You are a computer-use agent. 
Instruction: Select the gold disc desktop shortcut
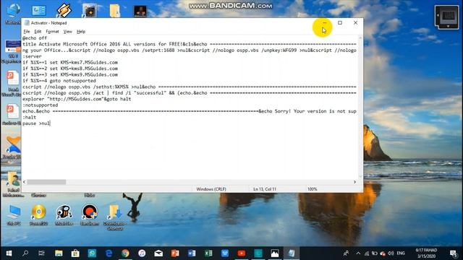38,214
